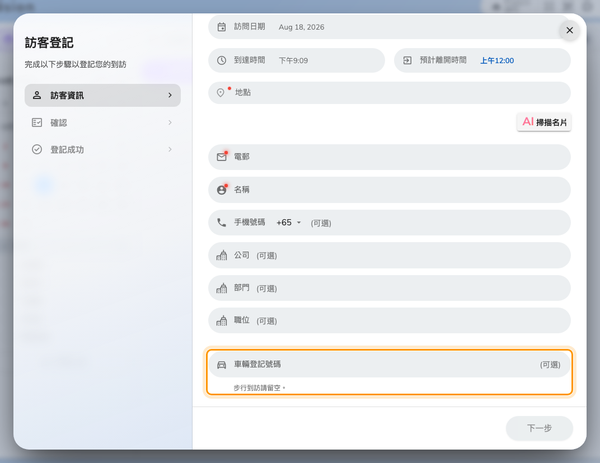Focus the 名稱 name input field
600x463 pixels.
pyautogui.click(x=389, y=190)
